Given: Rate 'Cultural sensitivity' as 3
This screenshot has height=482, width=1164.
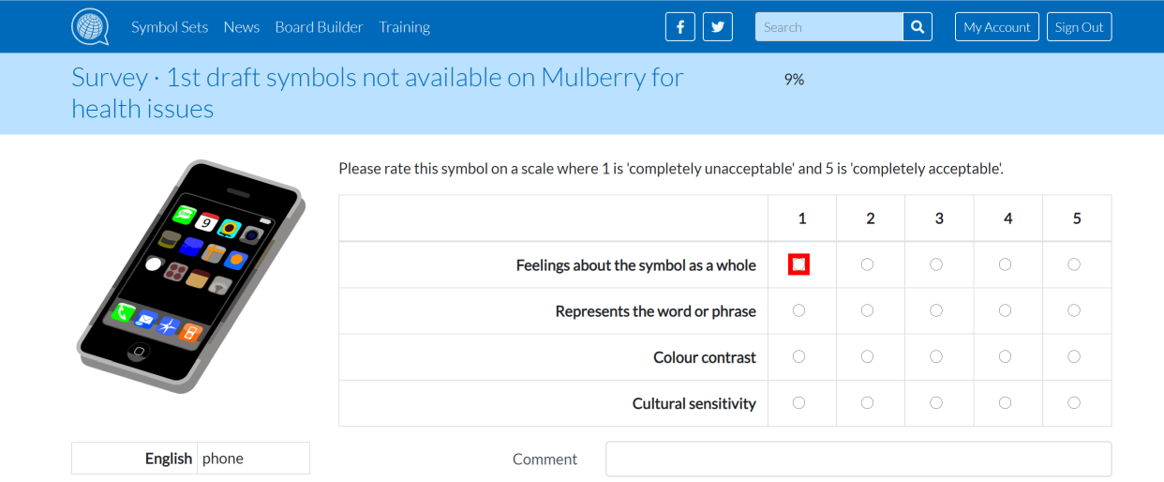Looking at the screenshot, I should (936, 402).
